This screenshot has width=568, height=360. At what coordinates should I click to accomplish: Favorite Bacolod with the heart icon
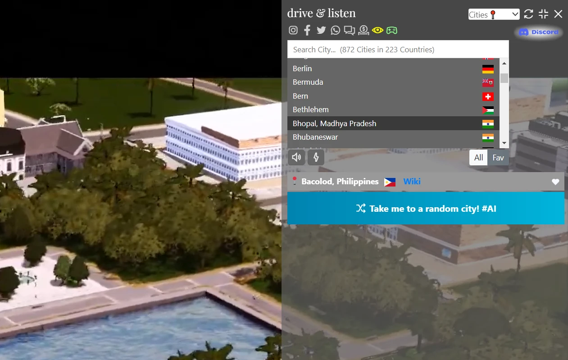[x=555, y=182]
